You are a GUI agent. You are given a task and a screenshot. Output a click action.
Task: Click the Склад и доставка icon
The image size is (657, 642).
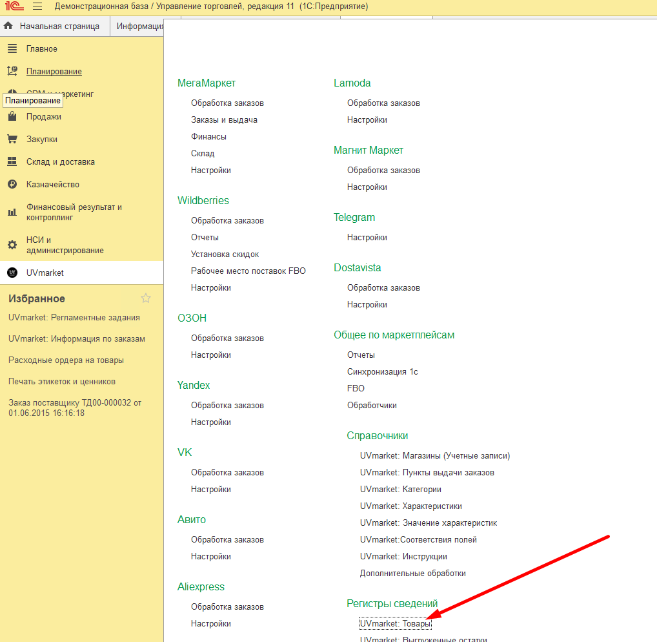[x=12, y=161]
